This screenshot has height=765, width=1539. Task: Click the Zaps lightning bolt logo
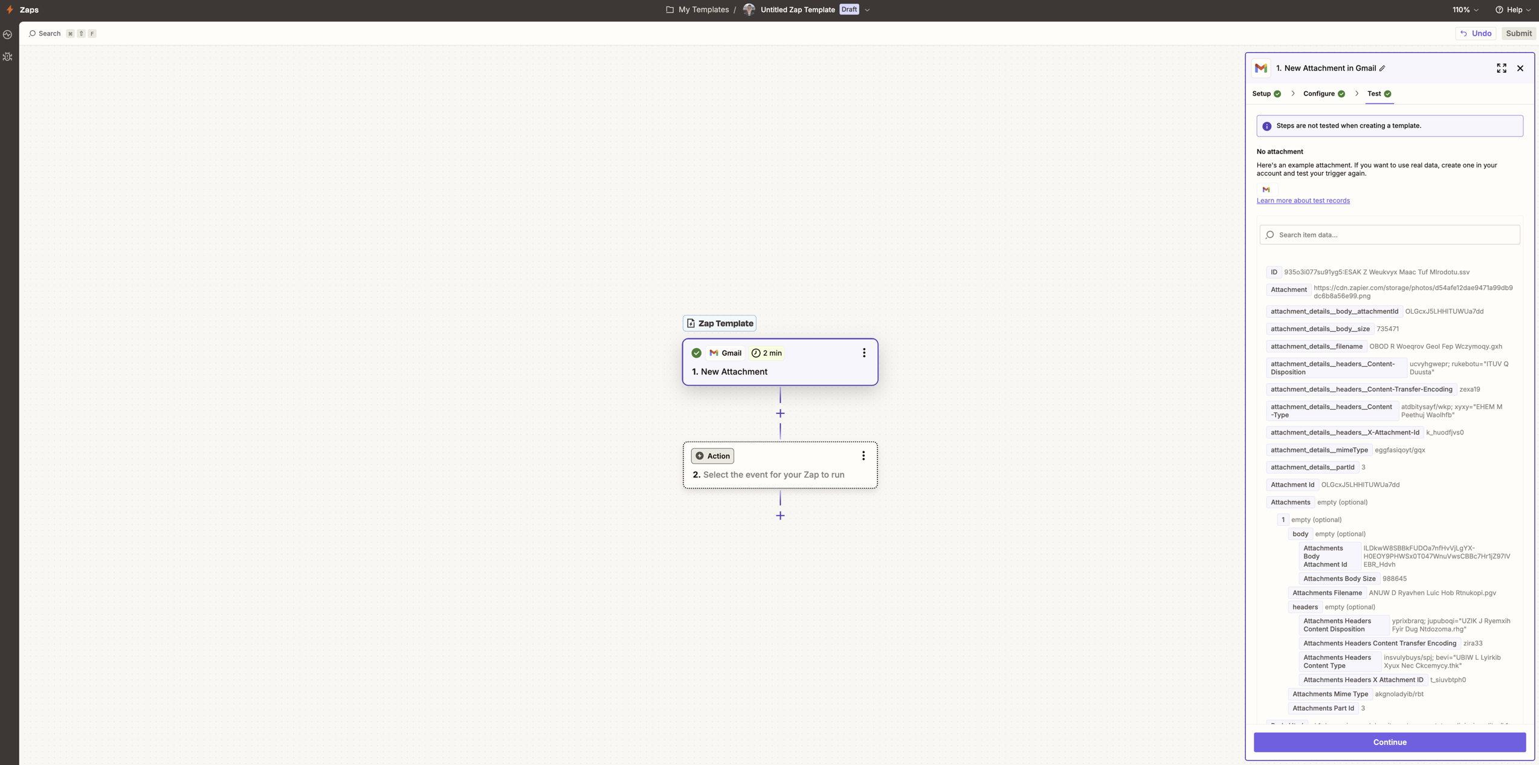coord(10,10)
